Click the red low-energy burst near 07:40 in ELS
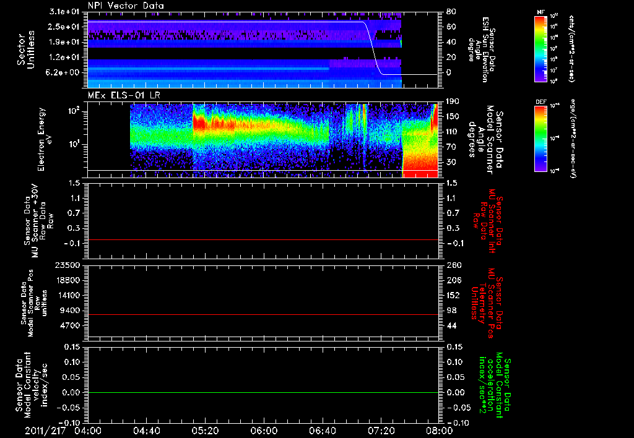 tap(420, 164)
